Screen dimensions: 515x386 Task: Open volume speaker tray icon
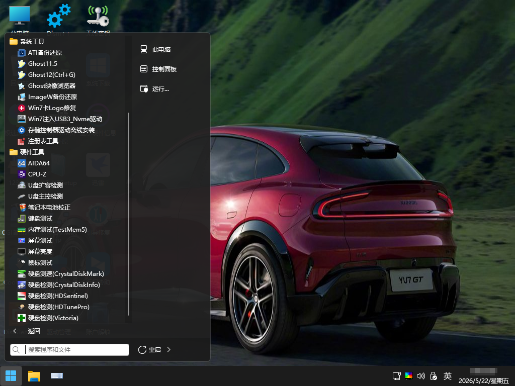click(x=421, y=376)
